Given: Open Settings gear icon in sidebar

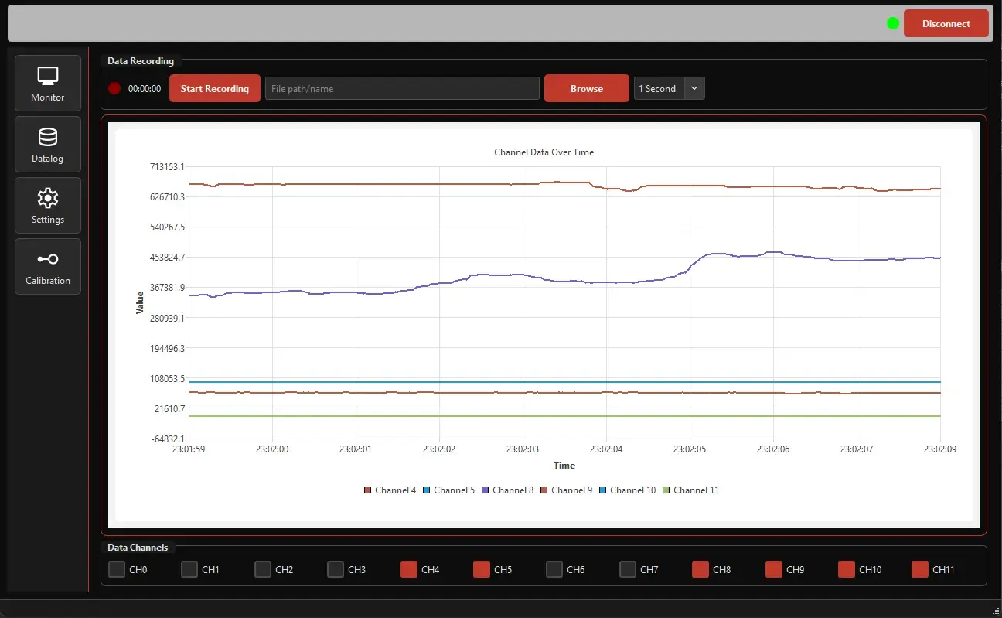Looking at the screenshot, I should tap(48, 198).
